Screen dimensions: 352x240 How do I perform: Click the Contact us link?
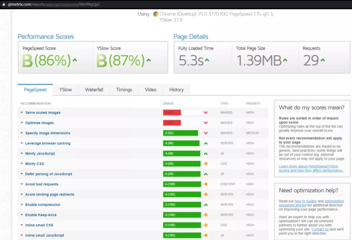pos(320,229)
